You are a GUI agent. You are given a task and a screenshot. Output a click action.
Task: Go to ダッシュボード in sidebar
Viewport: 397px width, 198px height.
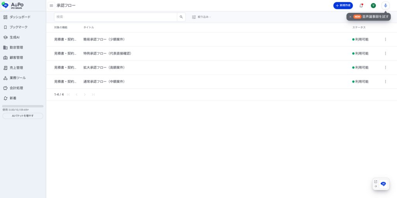pos(20,17)
